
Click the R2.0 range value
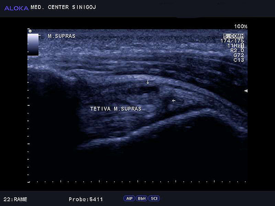point(237,50)
